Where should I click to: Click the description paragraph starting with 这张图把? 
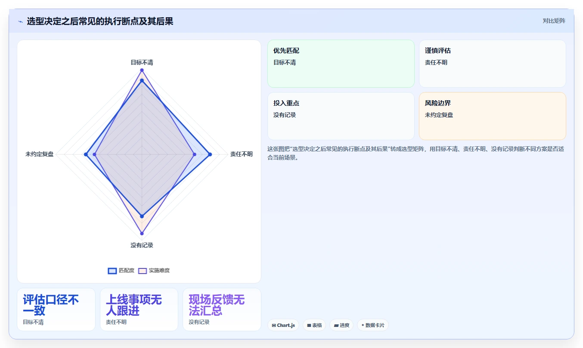[416, 153]
